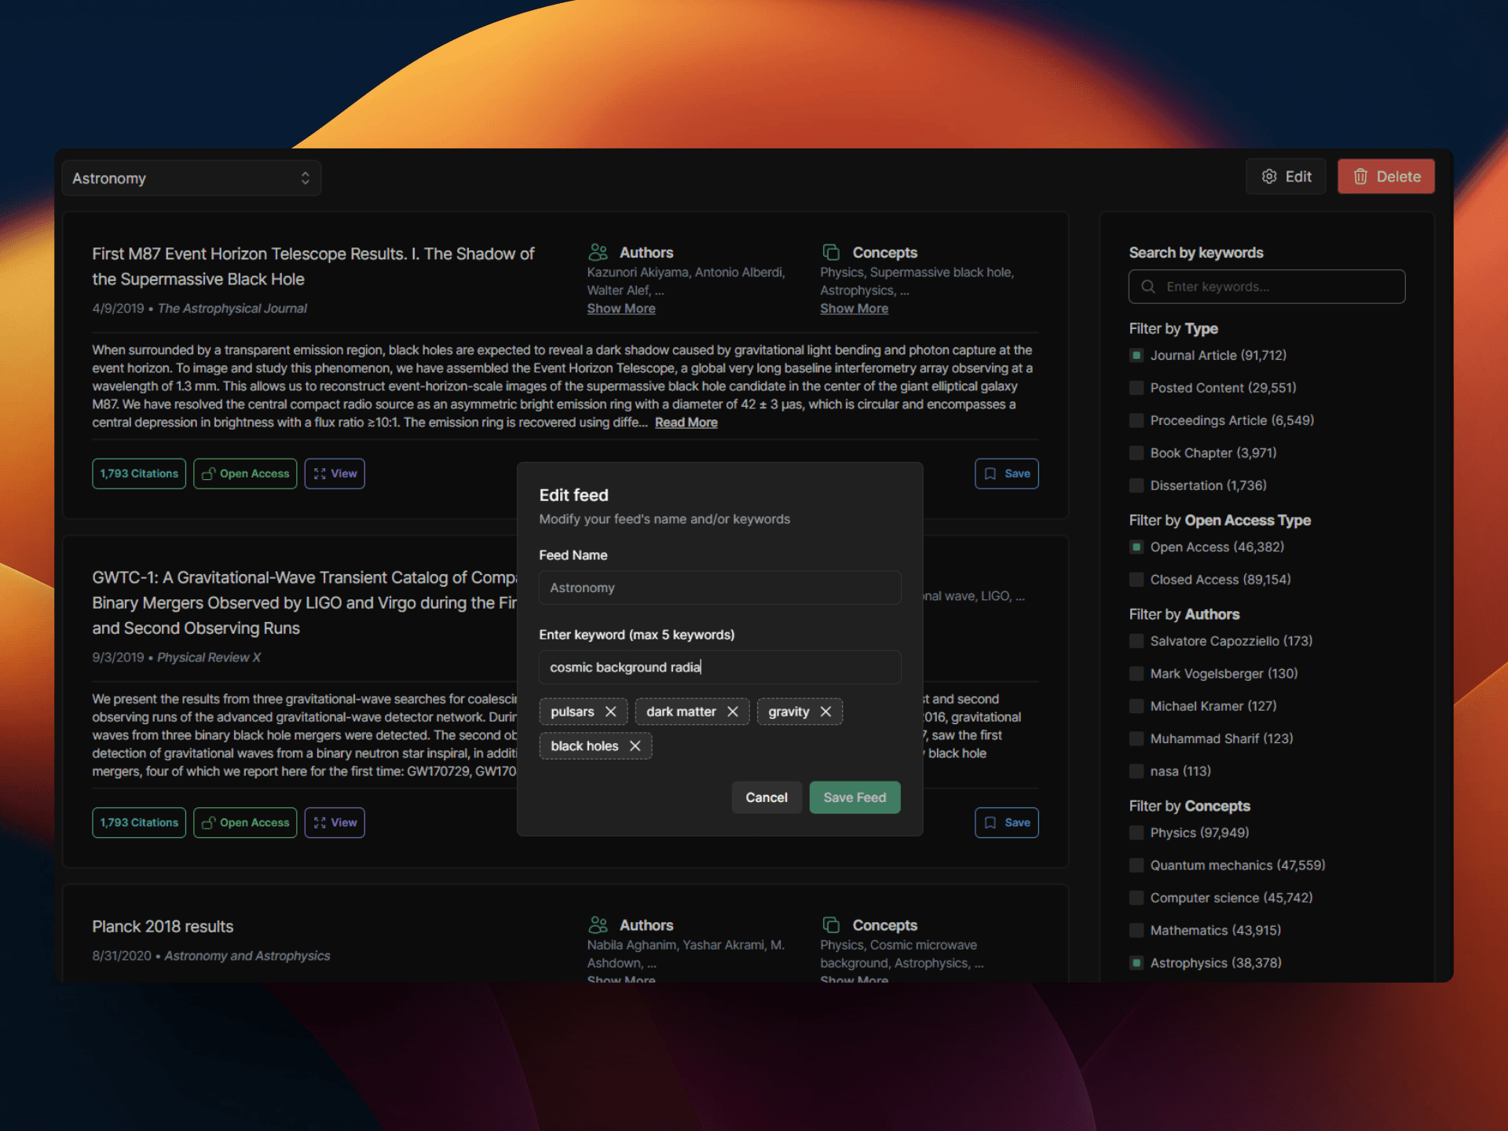The width and height of the screenshot is (1508, 1131).
Task: Check the Closed Access filter
Action: 1136,580
